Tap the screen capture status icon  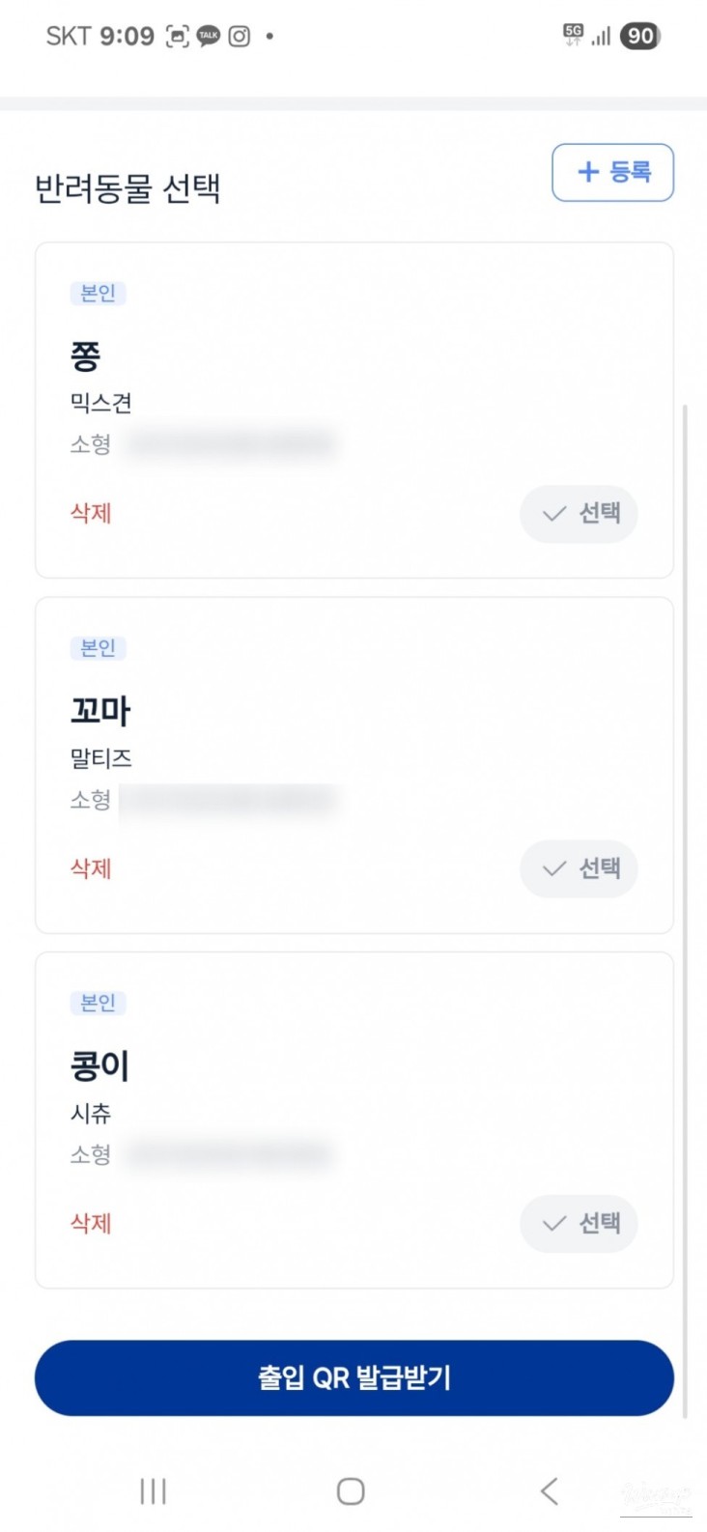point(177,37)
